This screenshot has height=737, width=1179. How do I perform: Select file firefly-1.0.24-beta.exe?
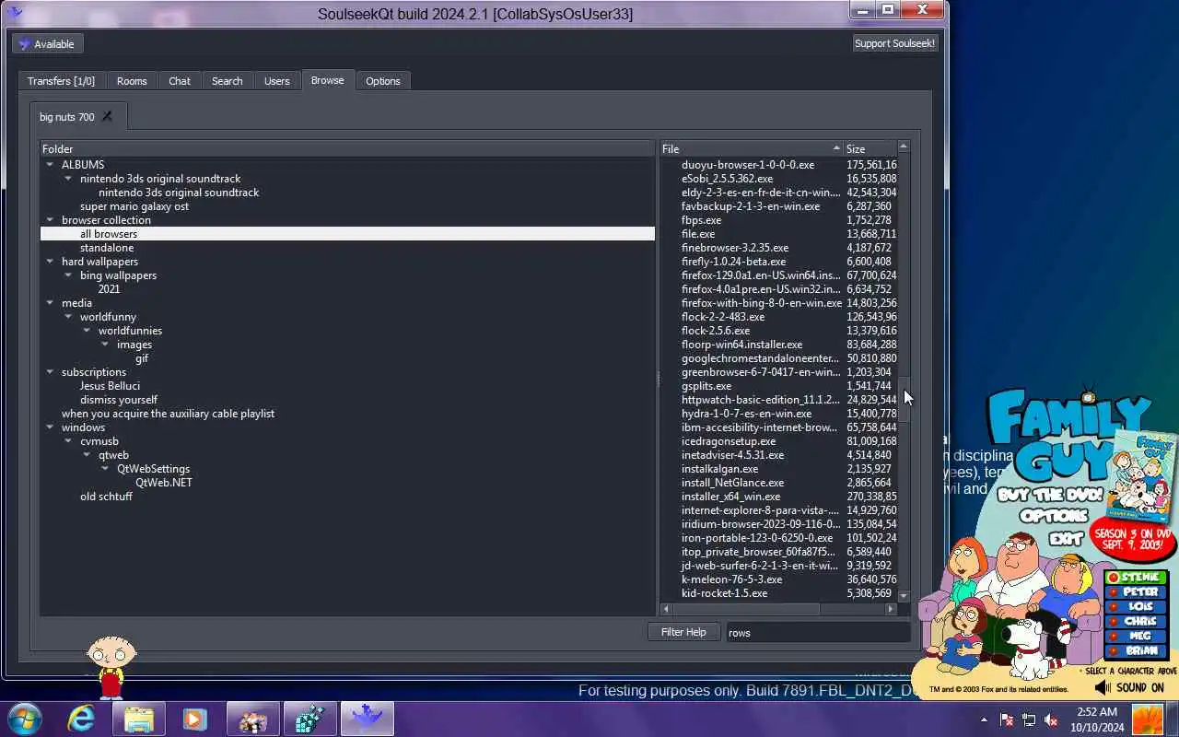click(x=733, y=262)
